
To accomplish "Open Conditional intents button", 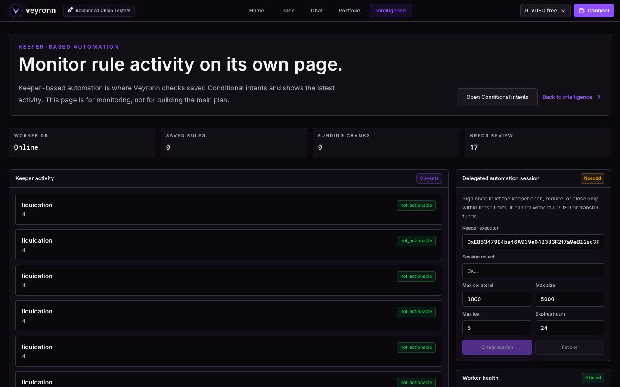I will pos(497,97).
